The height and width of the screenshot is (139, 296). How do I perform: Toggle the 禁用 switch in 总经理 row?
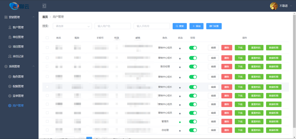(193, 130)
